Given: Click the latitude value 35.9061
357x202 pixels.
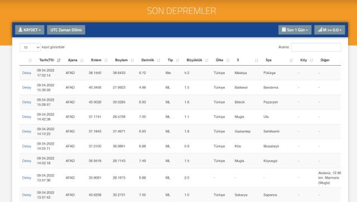Looking at the screenshot, I should coord(95,178).
